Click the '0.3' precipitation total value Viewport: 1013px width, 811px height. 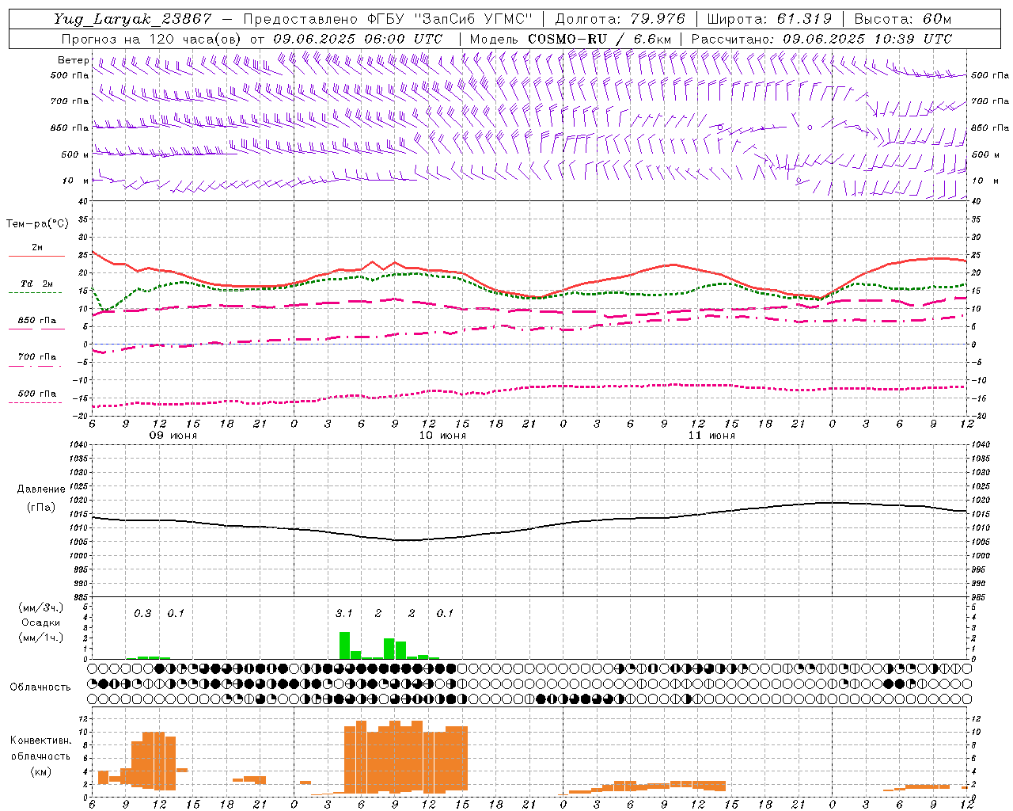click(142, 613)
